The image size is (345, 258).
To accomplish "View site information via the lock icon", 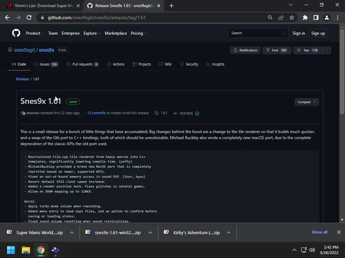I will [x=42, y=17].
